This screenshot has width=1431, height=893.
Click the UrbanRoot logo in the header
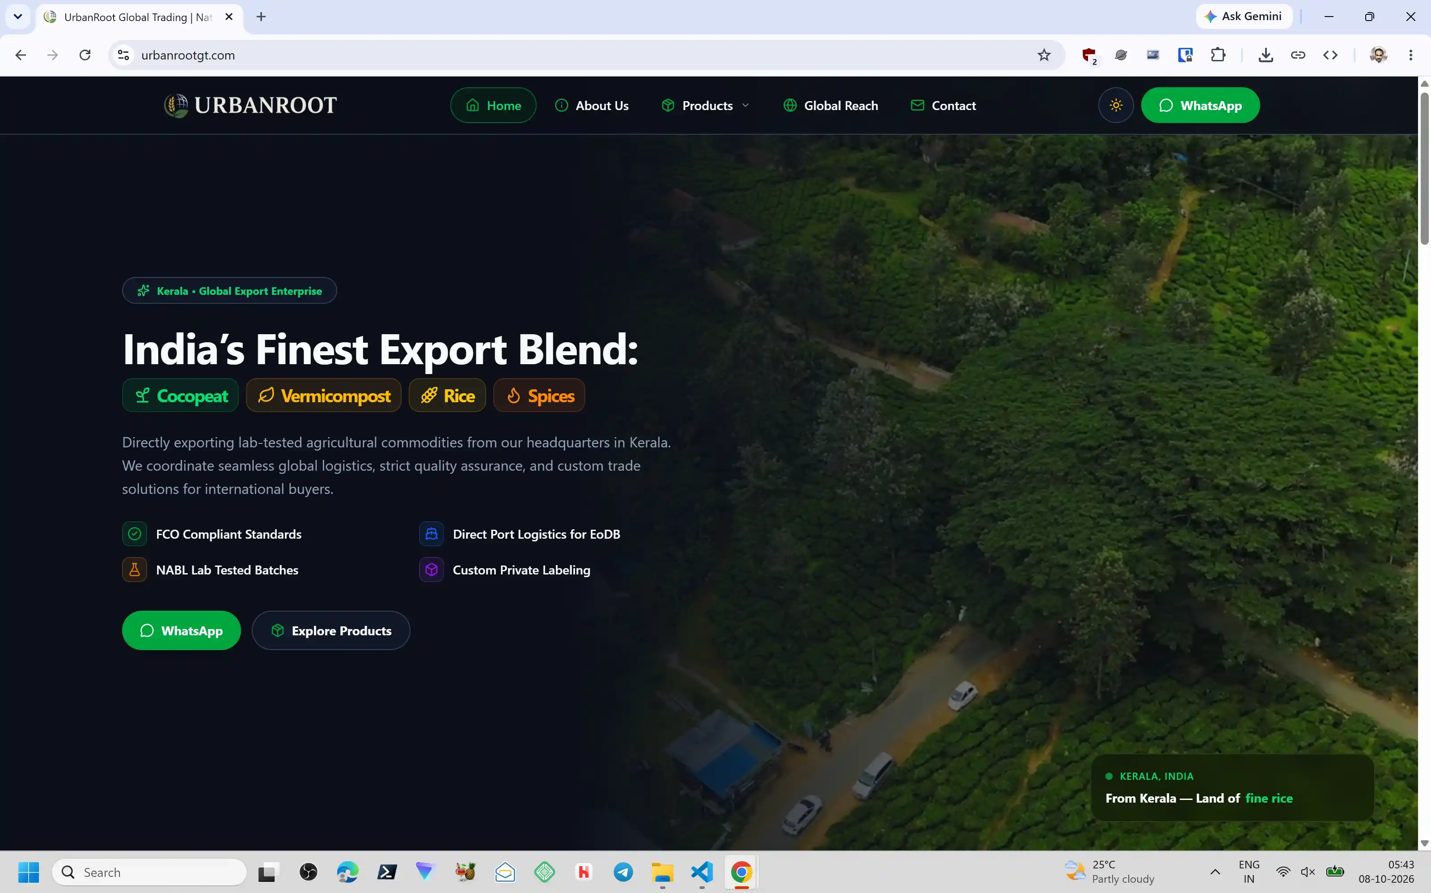[x=250, y=105]
